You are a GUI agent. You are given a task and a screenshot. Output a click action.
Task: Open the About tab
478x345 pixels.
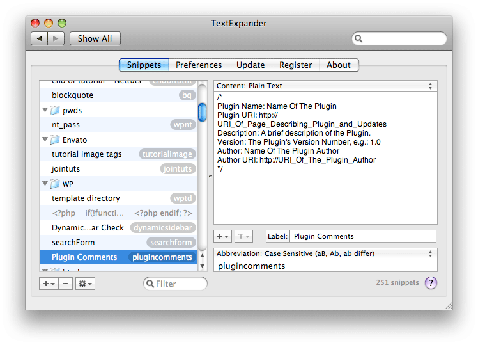point(339,65)
